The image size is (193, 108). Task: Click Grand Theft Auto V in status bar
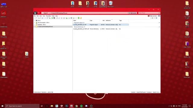pyautogui.click(x=141, y=92)
